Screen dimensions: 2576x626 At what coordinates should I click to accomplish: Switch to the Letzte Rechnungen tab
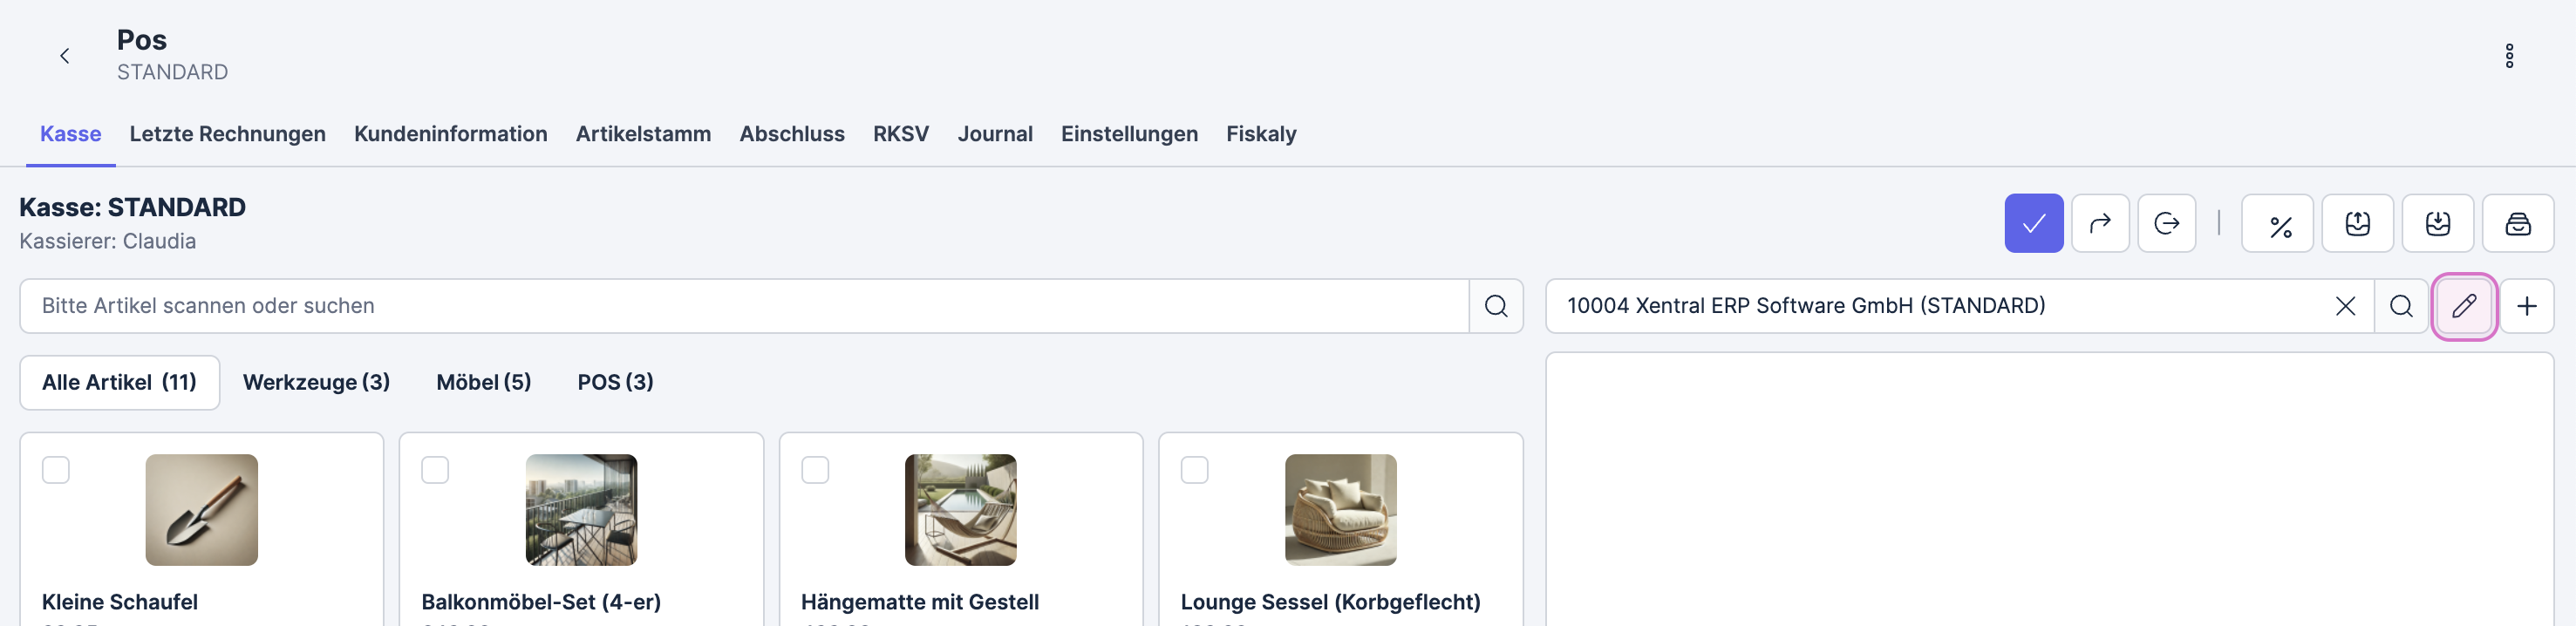tap(227, 134)
